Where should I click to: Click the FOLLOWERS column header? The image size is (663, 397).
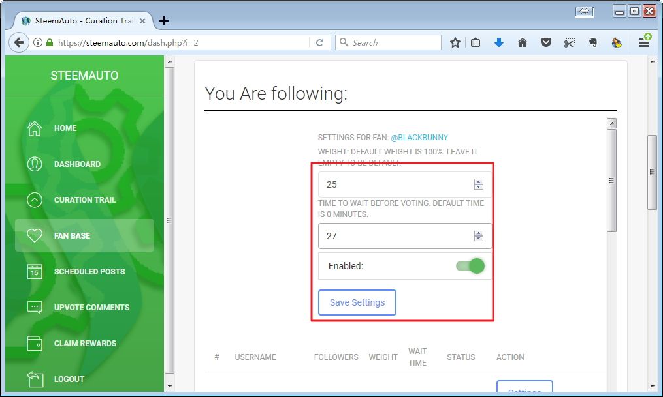point(336,357)
